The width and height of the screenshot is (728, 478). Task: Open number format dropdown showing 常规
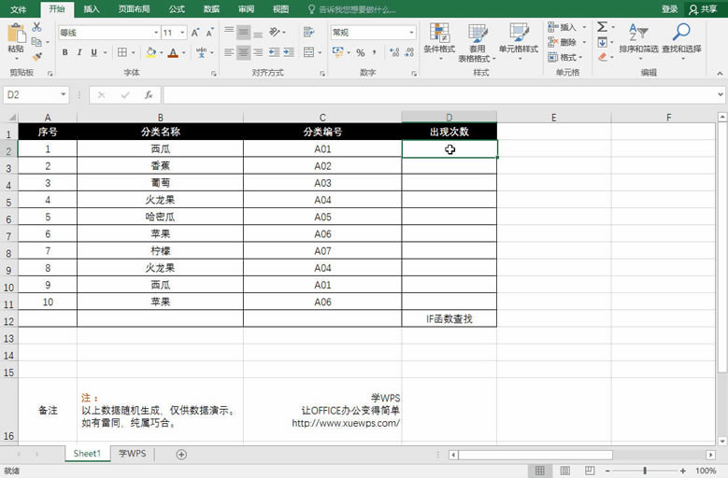[411, 33]
